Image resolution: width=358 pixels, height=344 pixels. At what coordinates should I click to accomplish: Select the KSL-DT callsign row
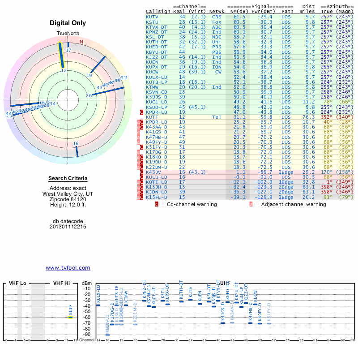155,37
